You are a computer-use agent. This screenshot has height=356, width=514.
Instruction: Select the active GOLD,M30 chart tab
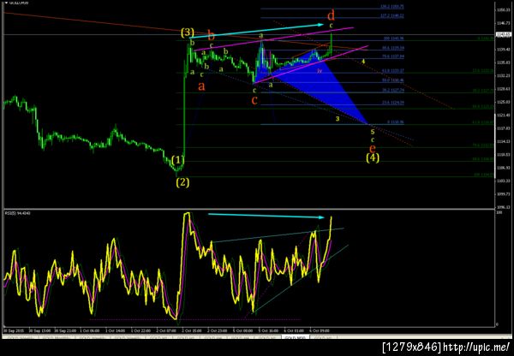(x=295, y=337)
